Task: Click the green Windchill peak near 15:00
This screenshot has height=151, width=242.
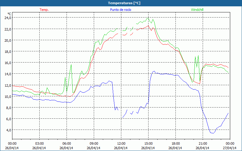Action: tap(148, 18)
